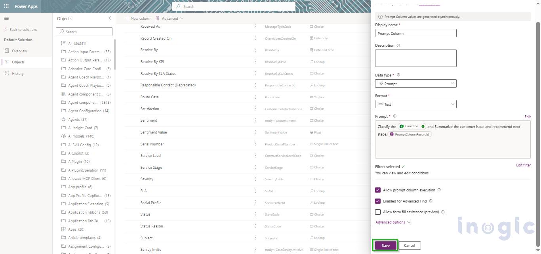Select All (36341) in Objects tree
This screenshot has width=541, height=254.
(77, 43)
